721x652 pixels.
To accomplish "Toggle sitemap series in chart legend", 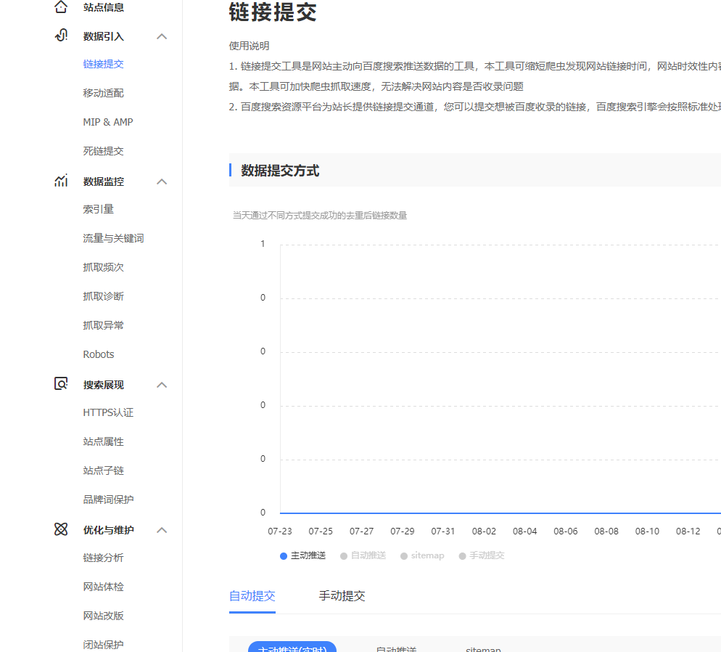I will click(422, 555).
